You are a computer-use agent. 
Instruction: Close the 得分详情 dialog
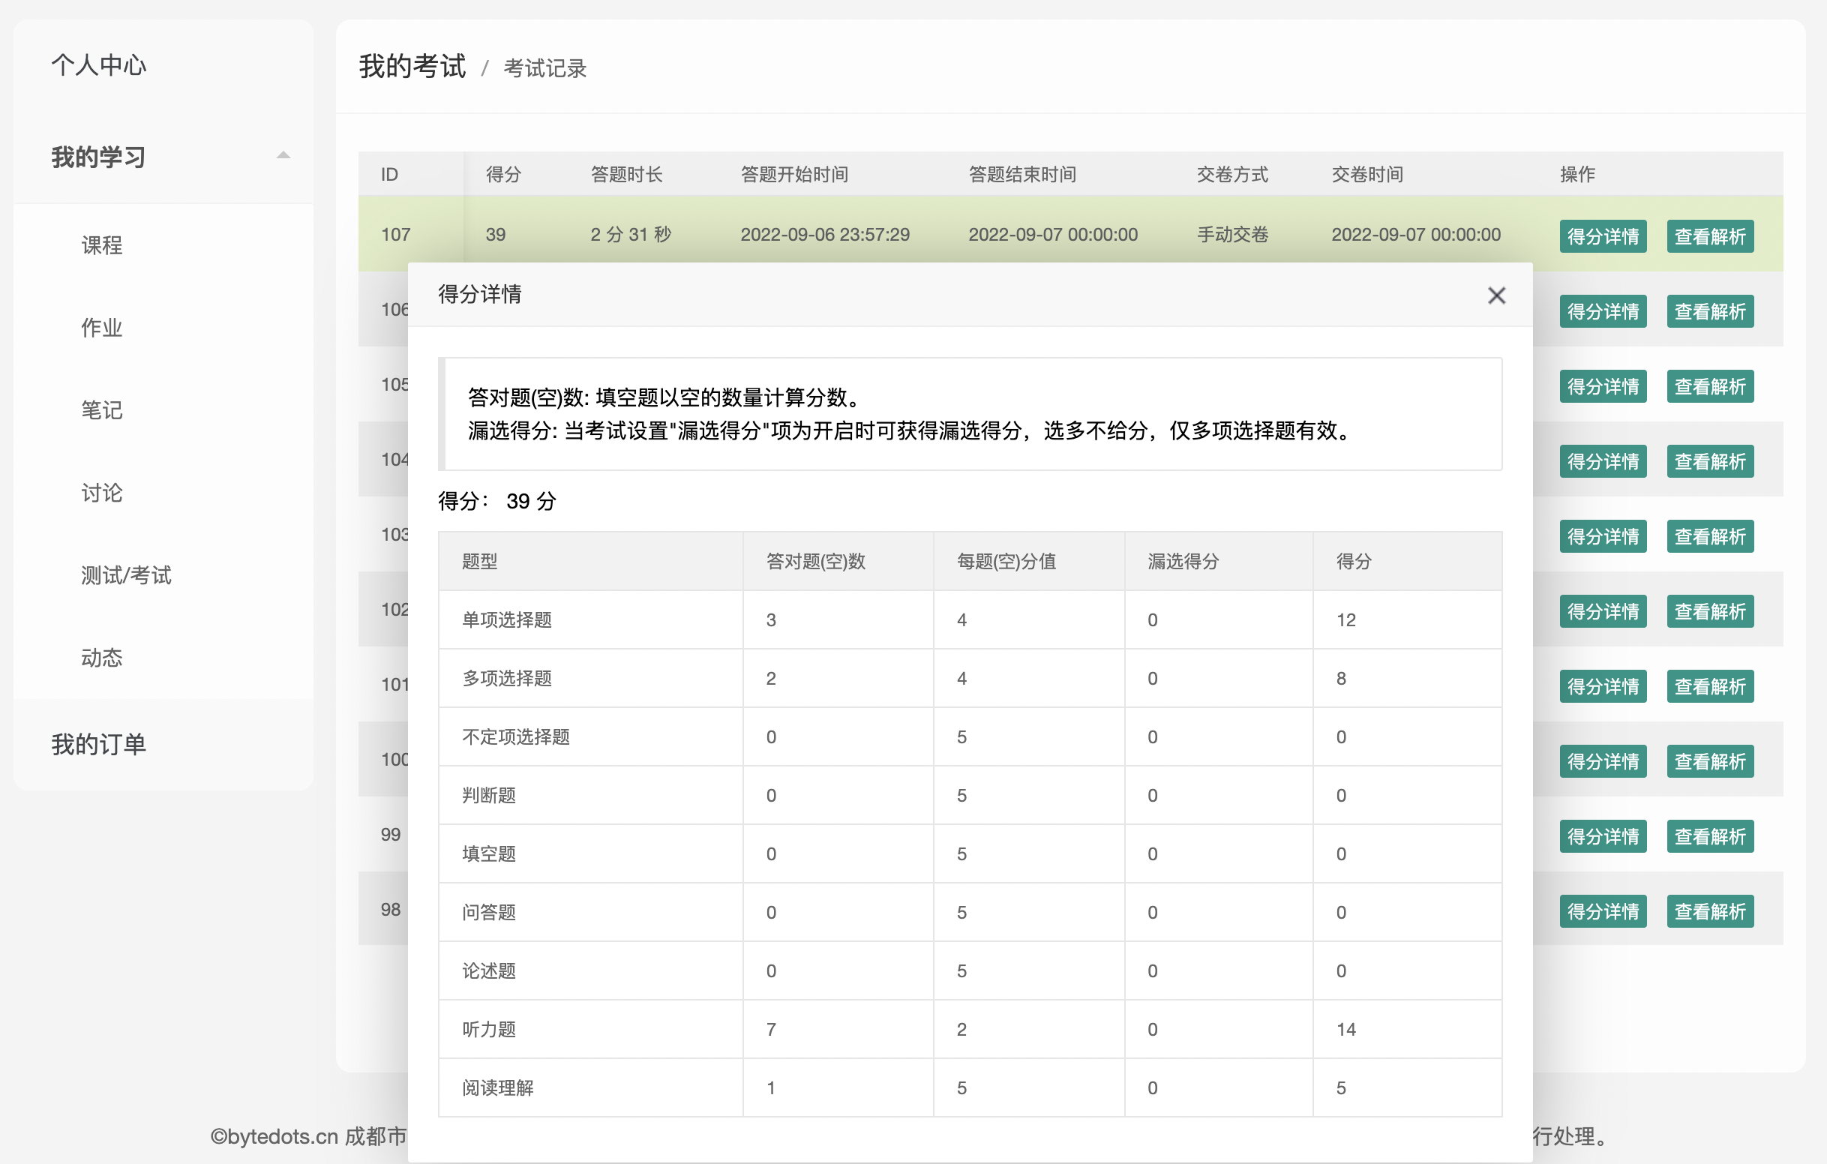coord(1495,295)
